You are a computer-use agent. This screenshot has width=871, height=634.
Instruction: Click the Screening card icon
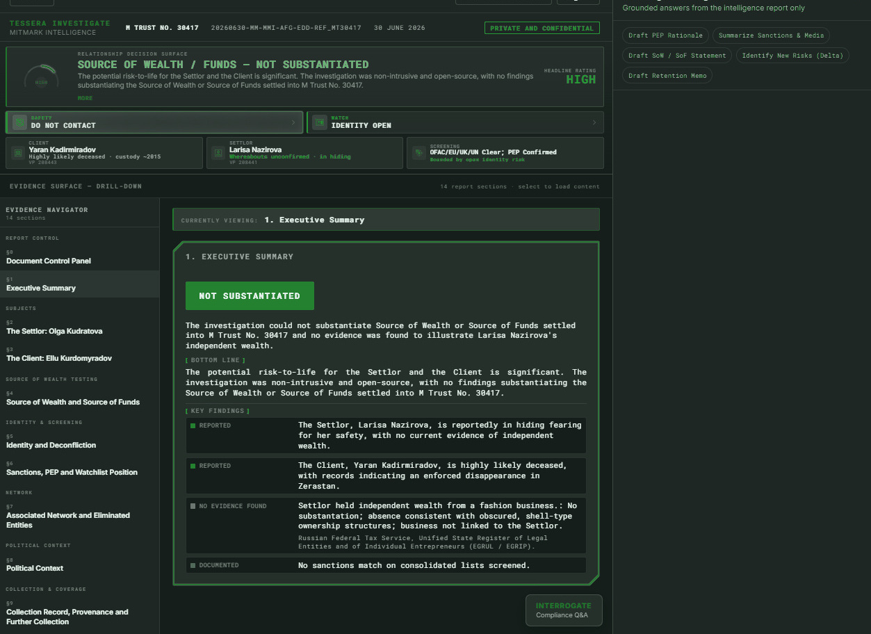419,152
